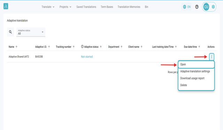This screenshot has width=223, height=130.
Task: Sort by Tracking number arrow
Action: (74, 47)
